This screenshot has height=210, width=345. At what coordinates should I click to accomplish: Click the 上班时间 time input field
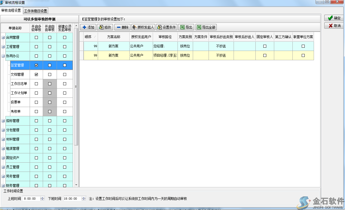[x=31, y=199]
